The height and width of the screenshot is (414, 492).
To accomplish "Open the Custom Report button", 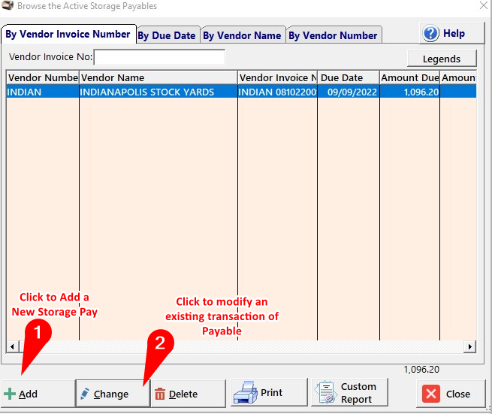I will pos(349,393).
